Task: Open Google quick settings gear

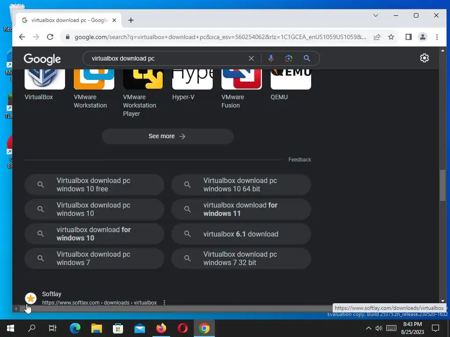Action: [424, 58]
